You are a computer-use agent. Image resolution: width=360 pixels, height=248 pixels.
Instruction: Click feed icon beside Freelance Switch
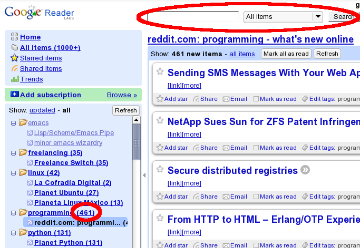tap(30, 163)
